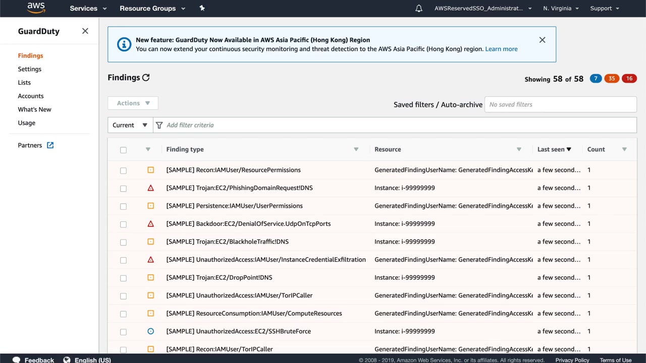Go to Settings in the sidebar
Image resolution: width=646 pixels, height=363 pixels.
click(x=30, y=69)
